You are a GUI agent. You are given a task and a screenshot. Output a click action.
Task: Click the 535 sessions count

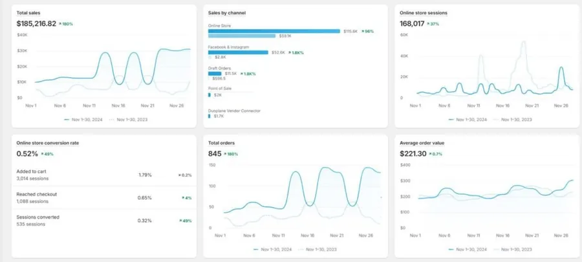31,224
